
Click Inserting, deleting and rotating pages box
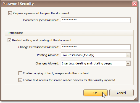[96, 63]
